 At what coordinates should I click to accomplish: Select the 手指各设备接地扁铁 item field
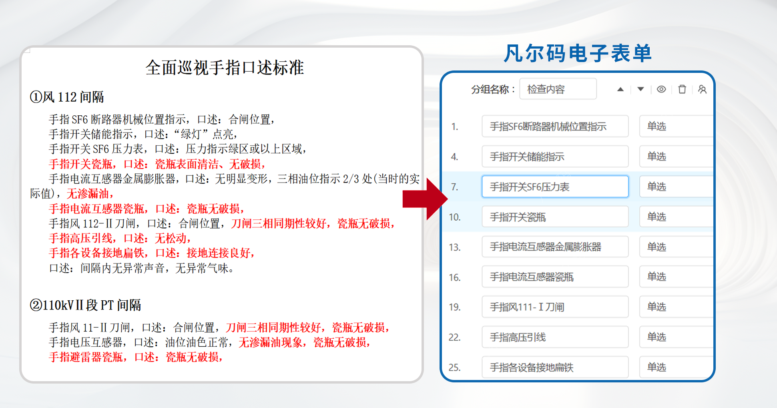point(555,367)
